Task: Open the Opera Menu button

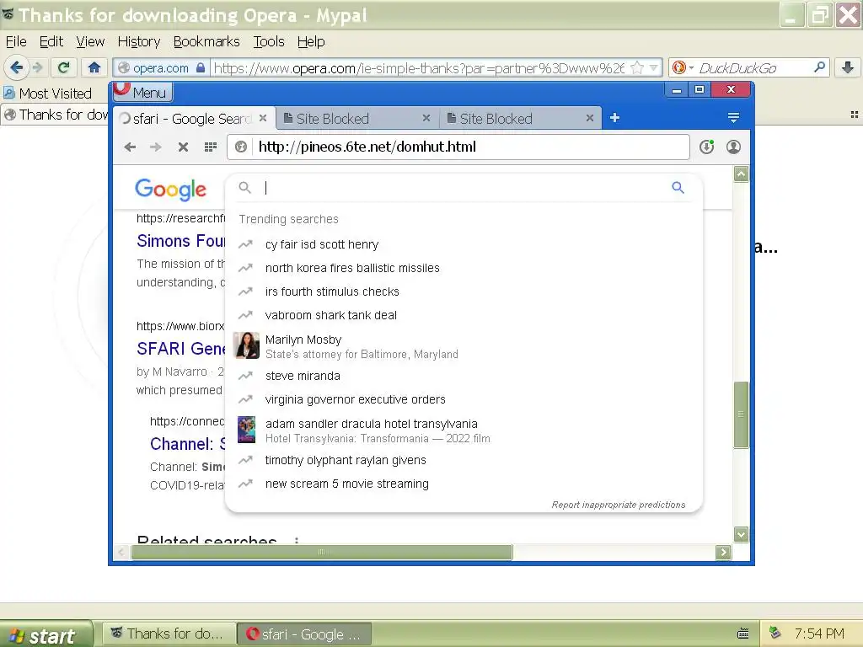Action: click(143, 92)
